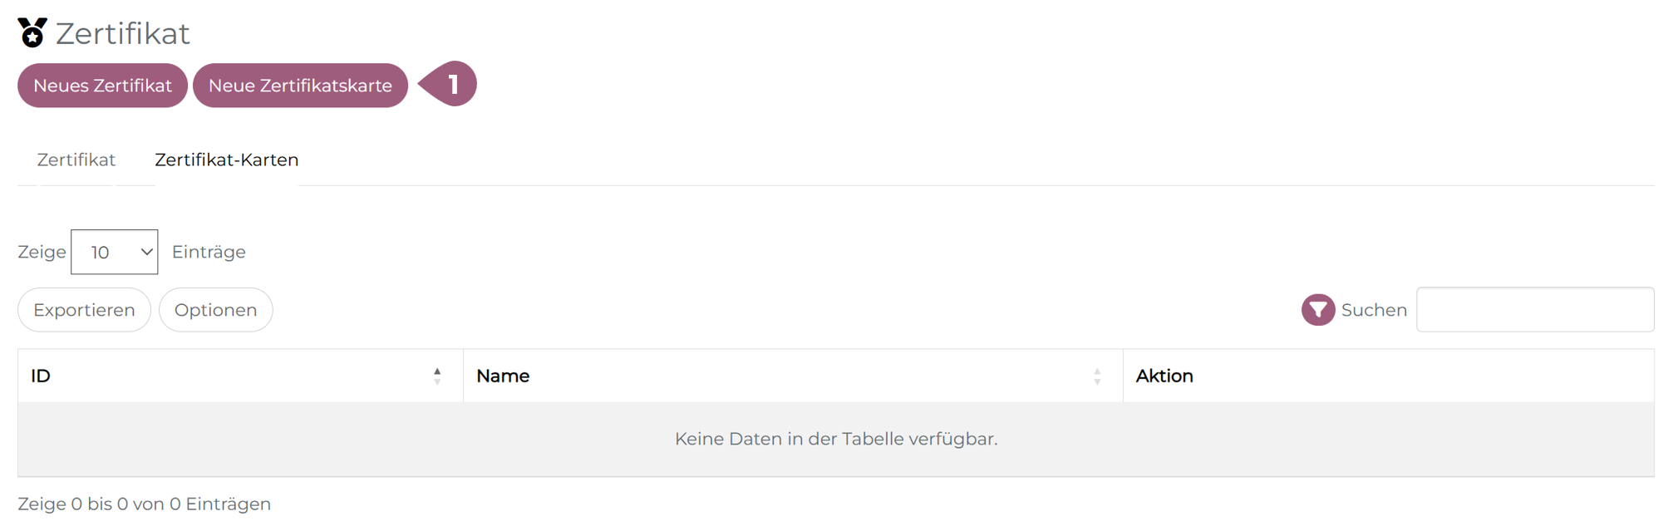The image size is (1673, 521).
Task: Create a new card via Neue Zertifikatskarte
Action: [x=300, y=86]
